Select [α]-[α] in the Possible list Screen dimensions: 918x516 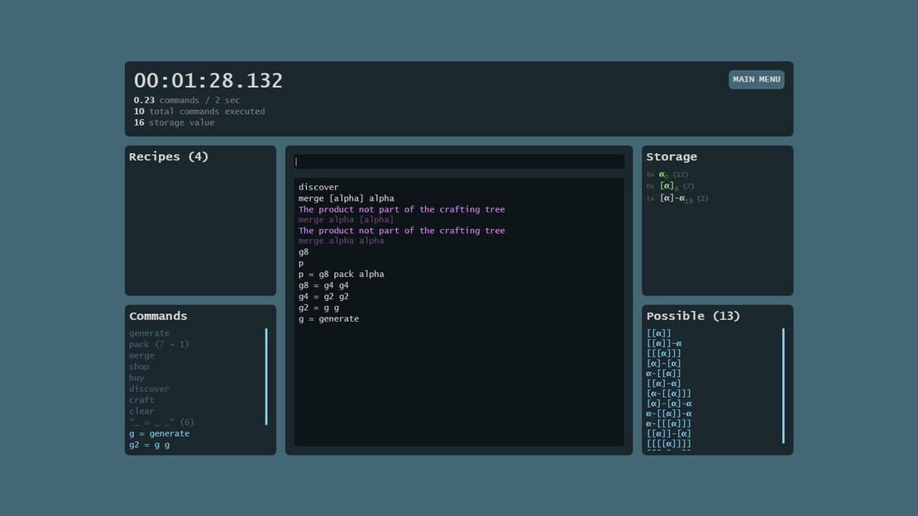coord(664,363)
